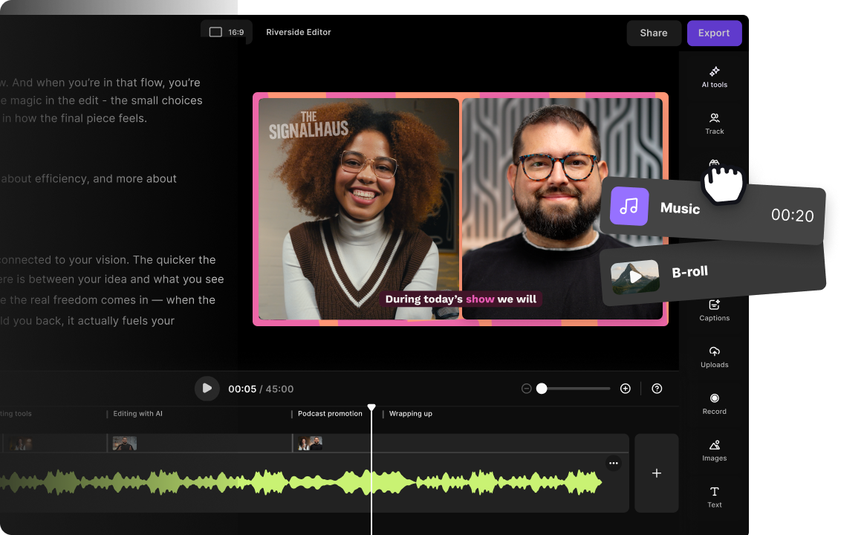Jump to the Podcast promotion chapter

(x=330, y=414)
